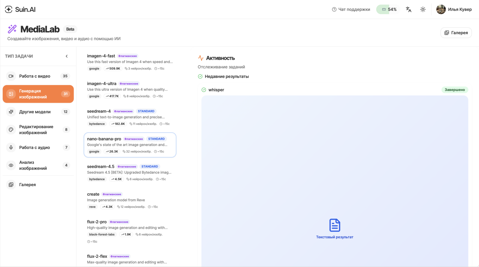479x267 pixels.
Task: Click the Недавние результаты check icon
Action: click(200, 76)
